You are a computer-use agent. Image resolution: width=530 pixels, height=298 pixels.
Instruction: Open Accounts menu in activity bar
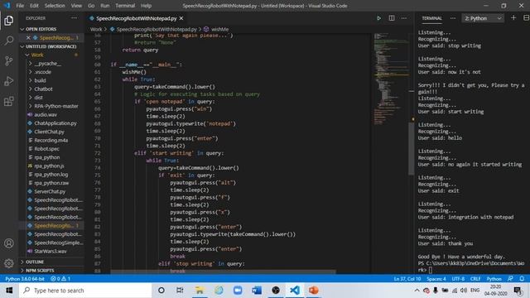[9, 243]
